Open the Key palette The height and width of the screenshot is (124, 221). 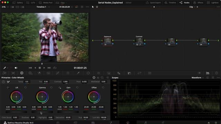pos(129,73)
